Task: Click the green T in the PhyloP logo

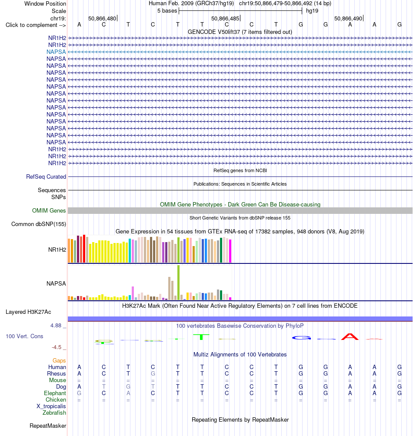Action: [201, 337]
